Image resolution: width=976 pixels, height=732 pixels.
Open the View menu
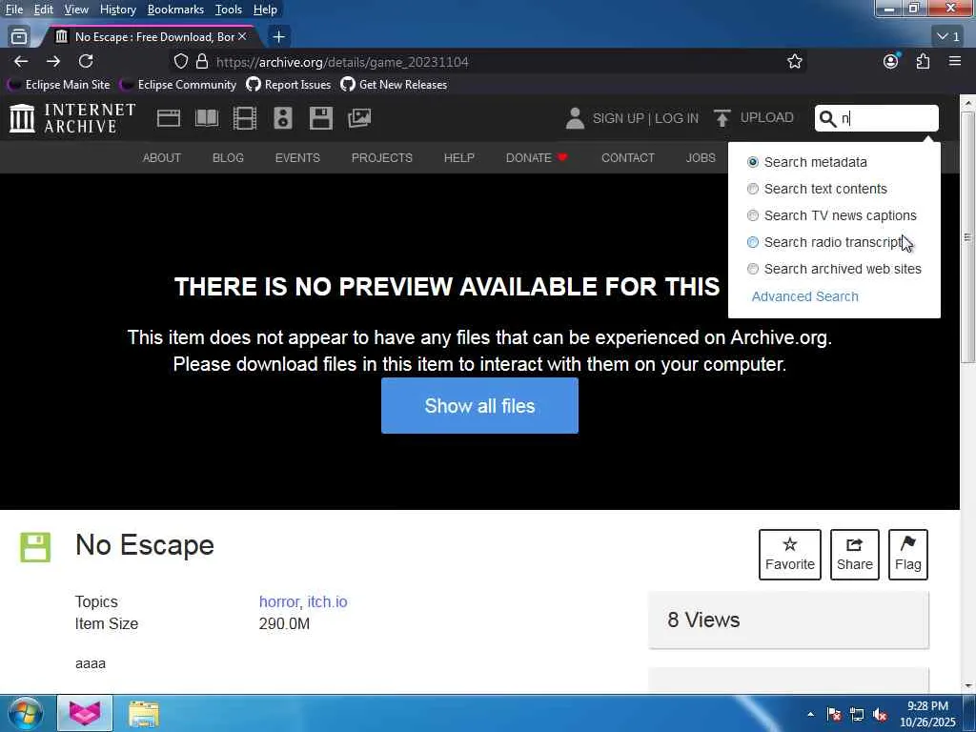(x=76, y=10)
